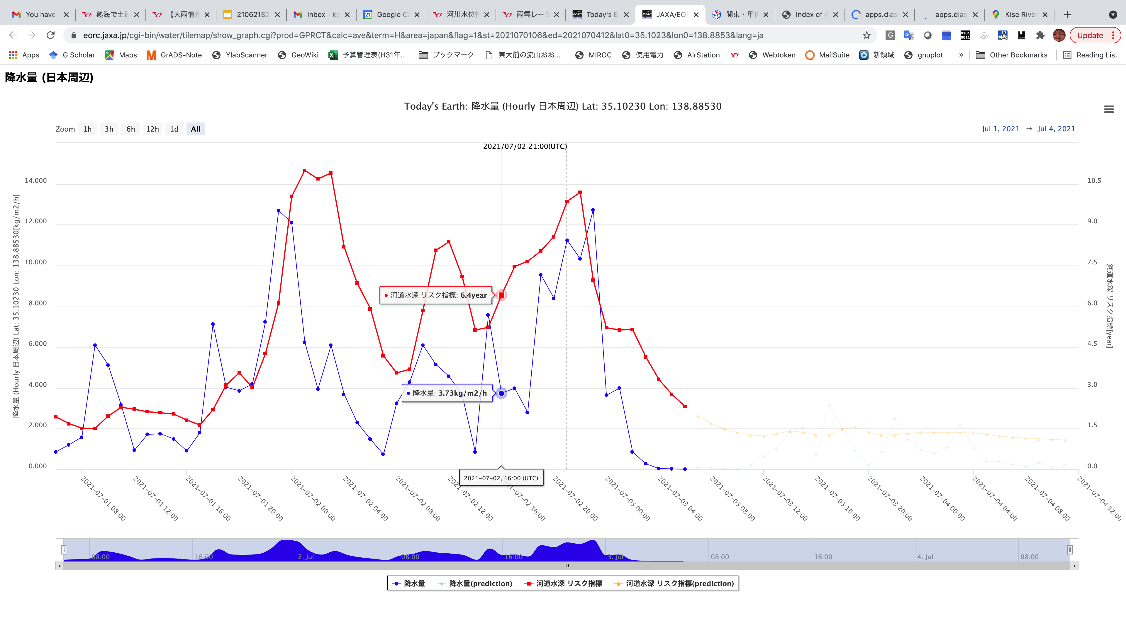Set chart zoom to 1h
The width and height of the screenshot is (1126, 633).
tap(87, 129)
